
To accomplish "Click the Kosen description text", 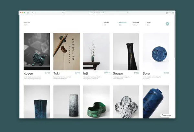I will [x=33, y=78].
